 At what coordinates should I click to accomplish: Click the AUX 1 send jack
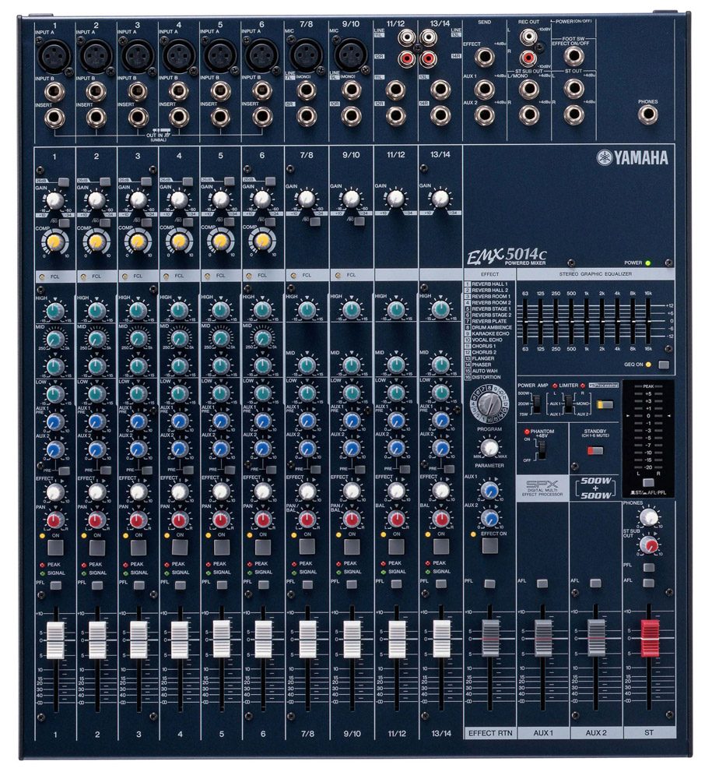[483, 90]
